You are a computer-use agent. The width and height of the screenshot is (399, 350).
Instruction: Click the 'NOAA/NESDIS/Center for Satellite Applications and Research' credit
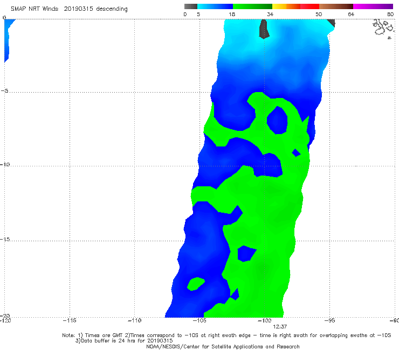(x=223, y=346)
